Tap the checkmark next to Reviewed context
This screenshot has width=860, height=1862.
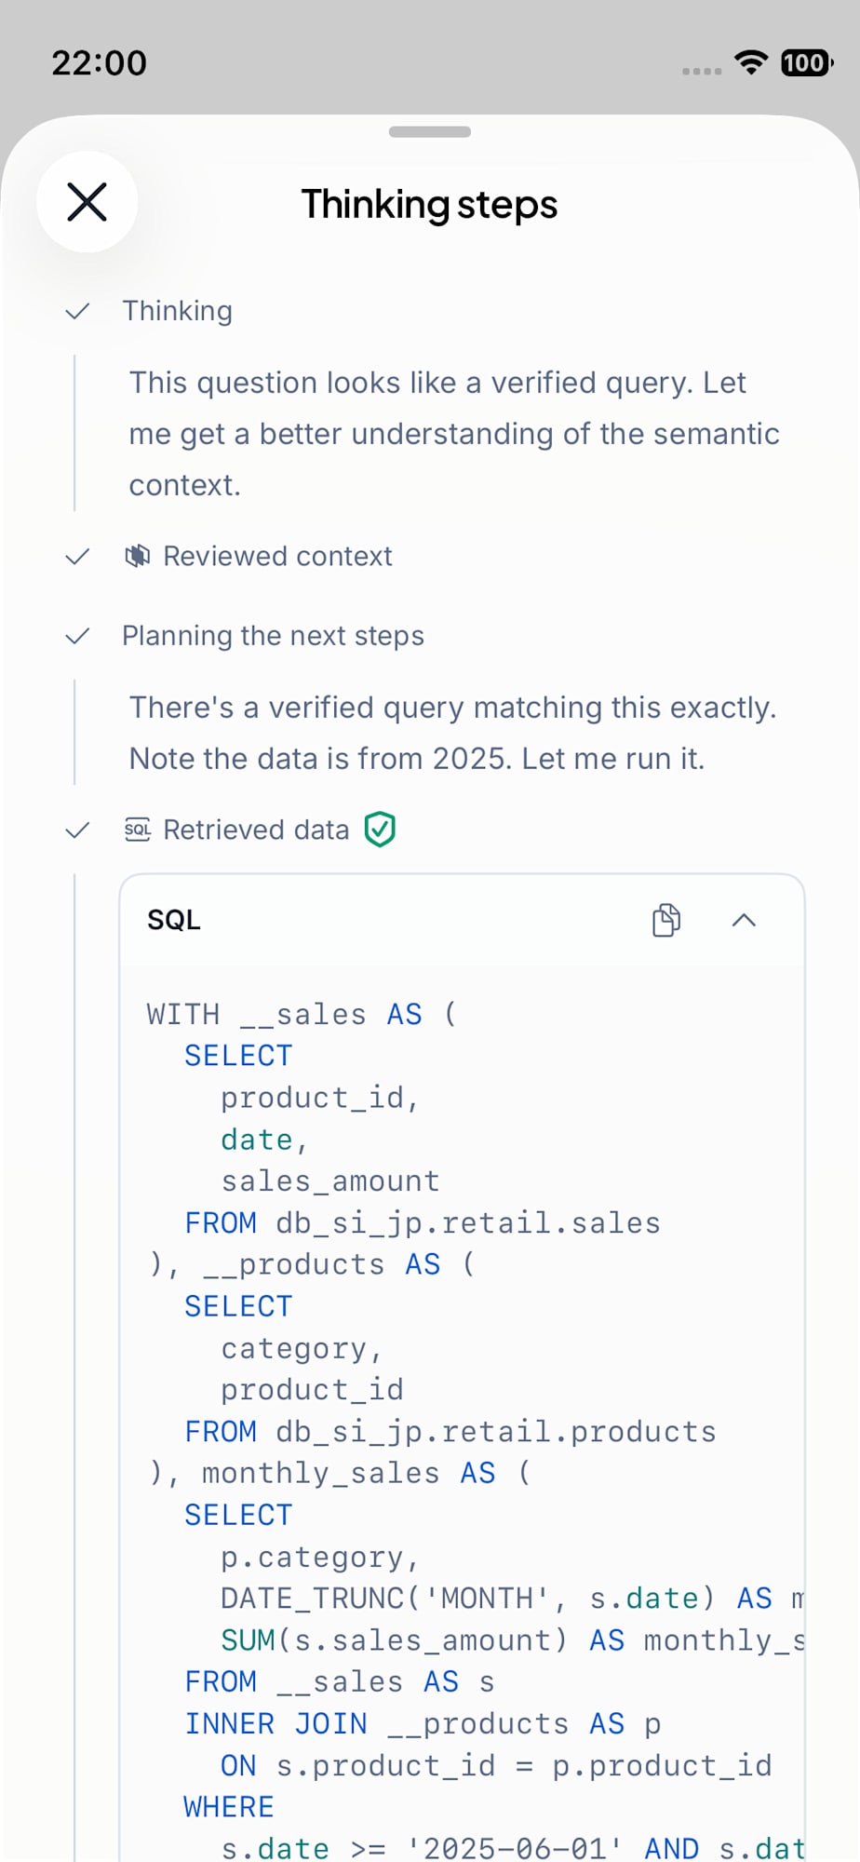[x=77, y=557]
